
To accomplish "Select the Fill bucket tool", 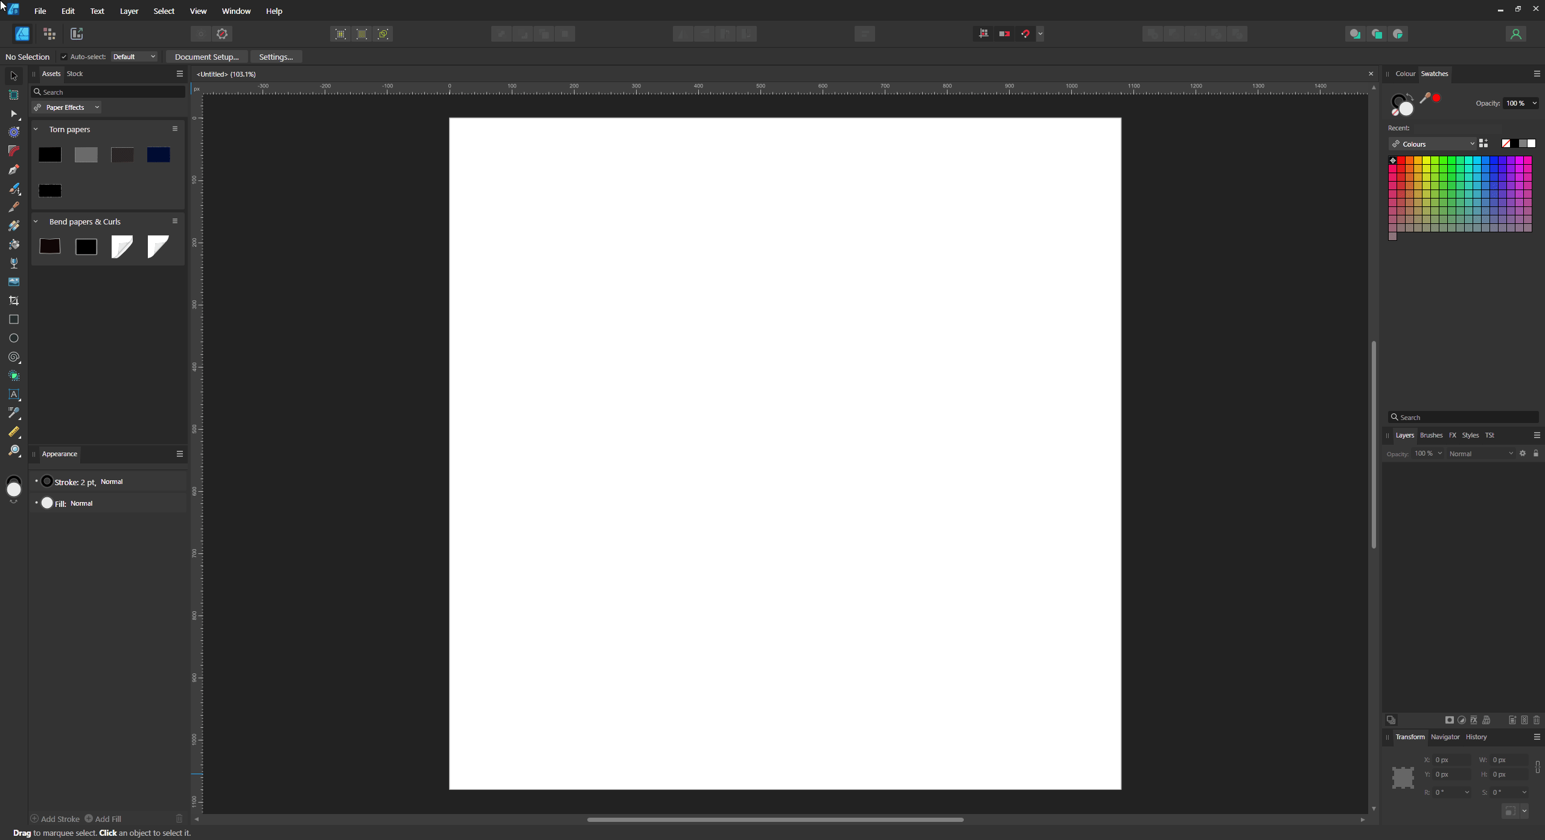I will [x=14, y=244].
